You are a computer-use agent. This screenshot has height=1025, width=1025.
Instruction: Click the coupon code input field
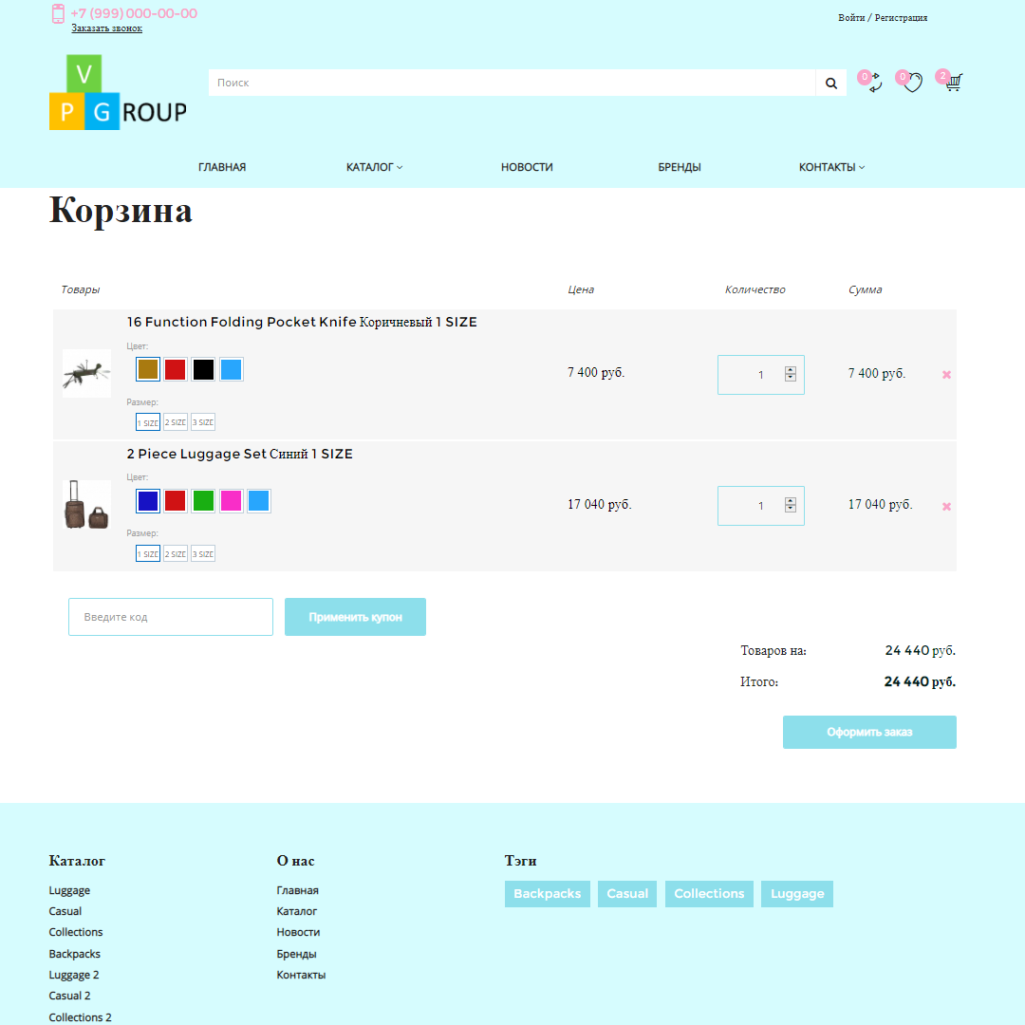click(171, 617)
